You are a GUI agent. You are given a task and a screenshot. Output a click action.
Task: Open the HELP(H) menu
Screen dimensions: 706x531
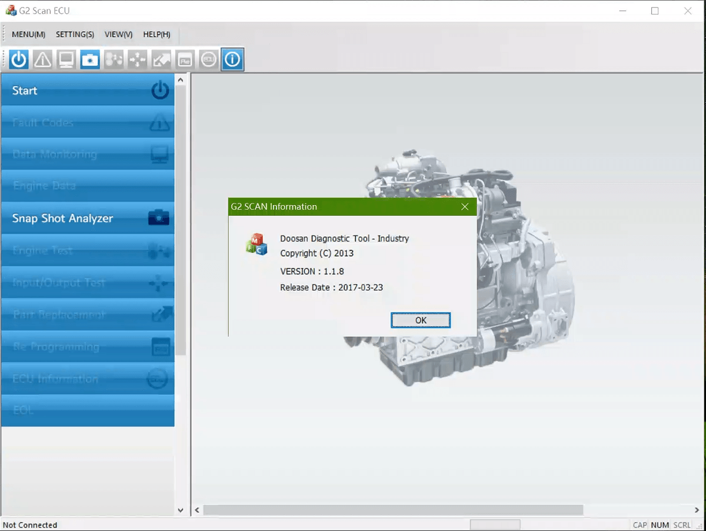point(156,35)
